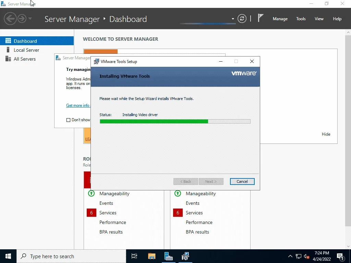Open Events in the left tile

[x=106, y=203]
